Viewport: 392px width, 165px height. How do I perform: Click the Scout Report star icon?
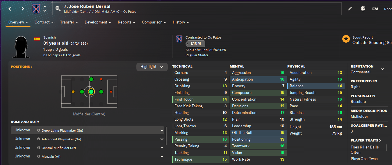coord(346,39)
